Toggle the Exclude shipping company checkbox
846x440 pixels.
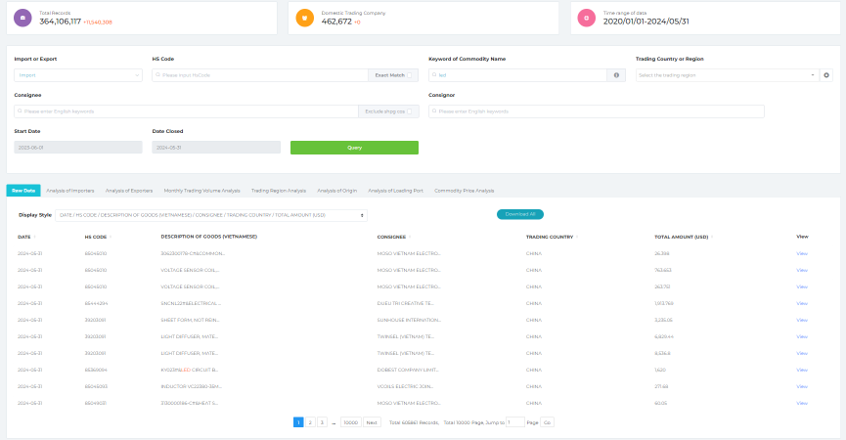point(410,111)
